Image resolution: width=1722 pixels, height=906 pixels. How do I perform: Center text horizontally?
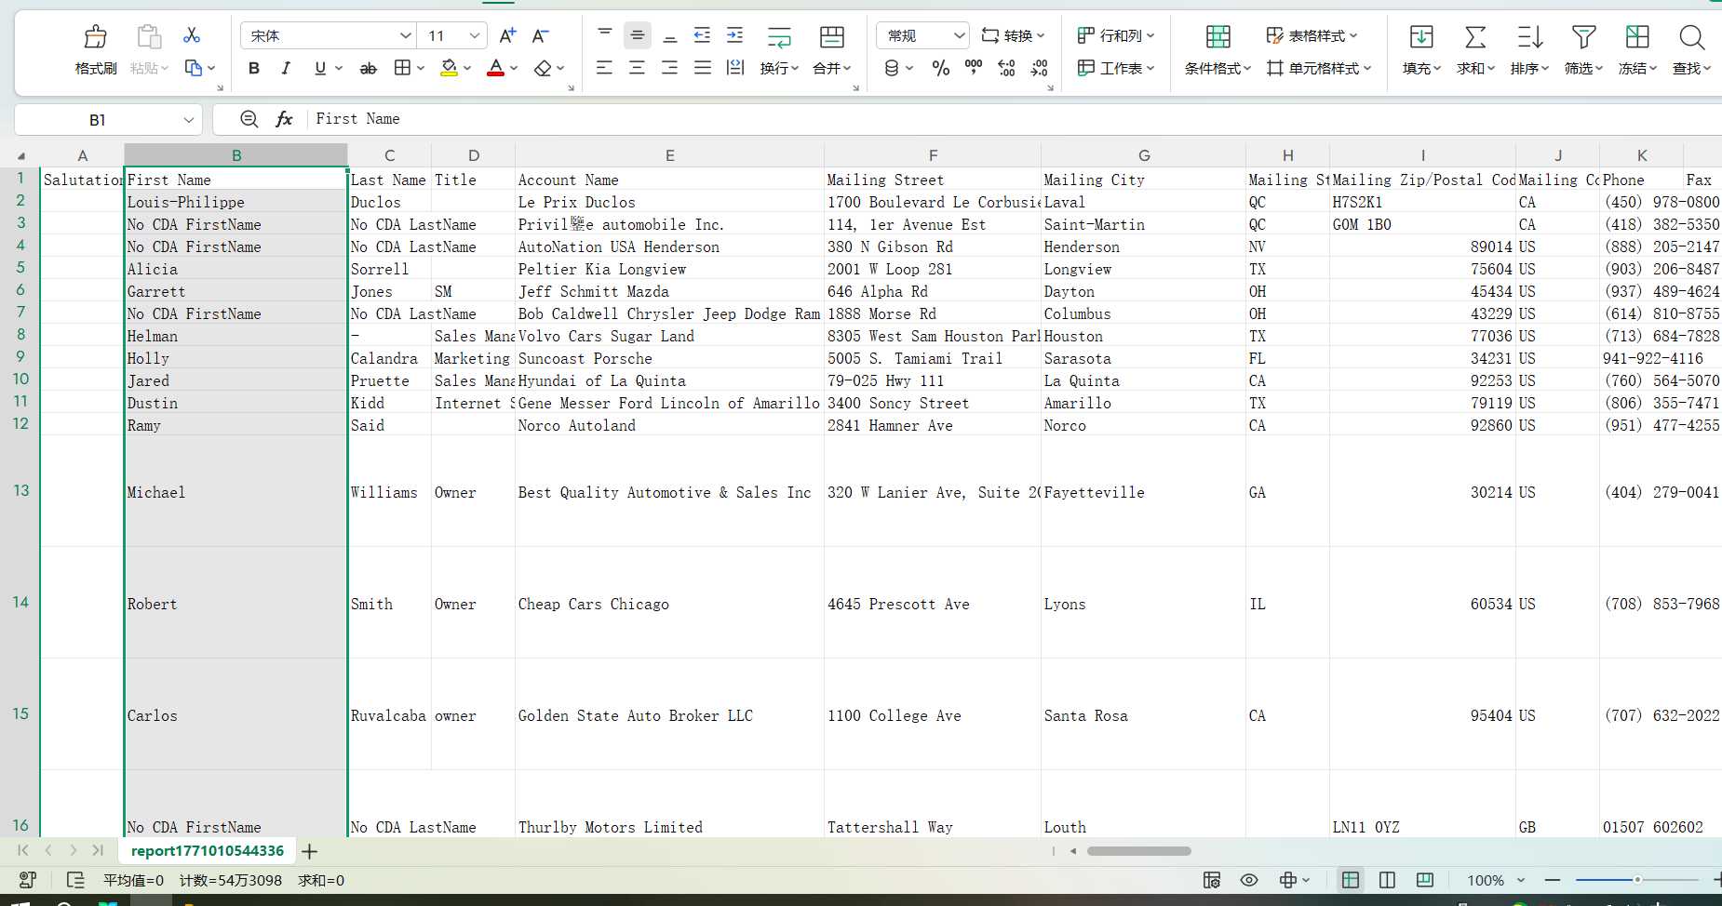638,68
